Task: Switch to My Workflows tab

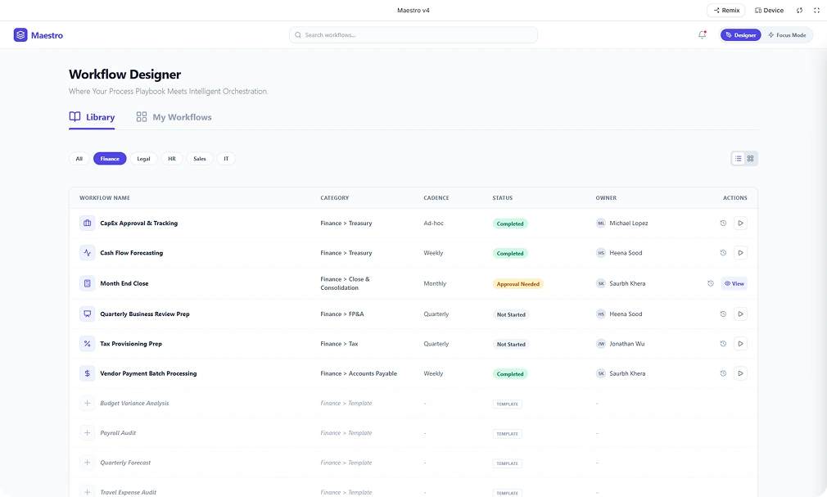Action: 174,117
